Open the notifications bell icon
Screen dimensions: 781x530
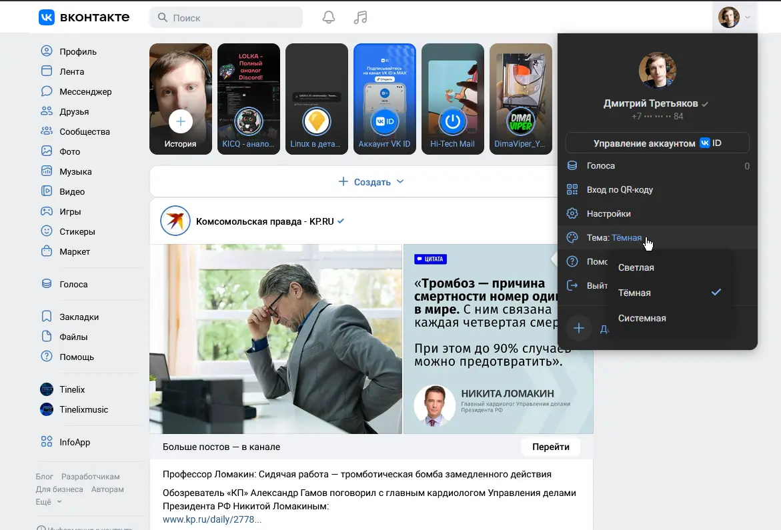point(329,17)
